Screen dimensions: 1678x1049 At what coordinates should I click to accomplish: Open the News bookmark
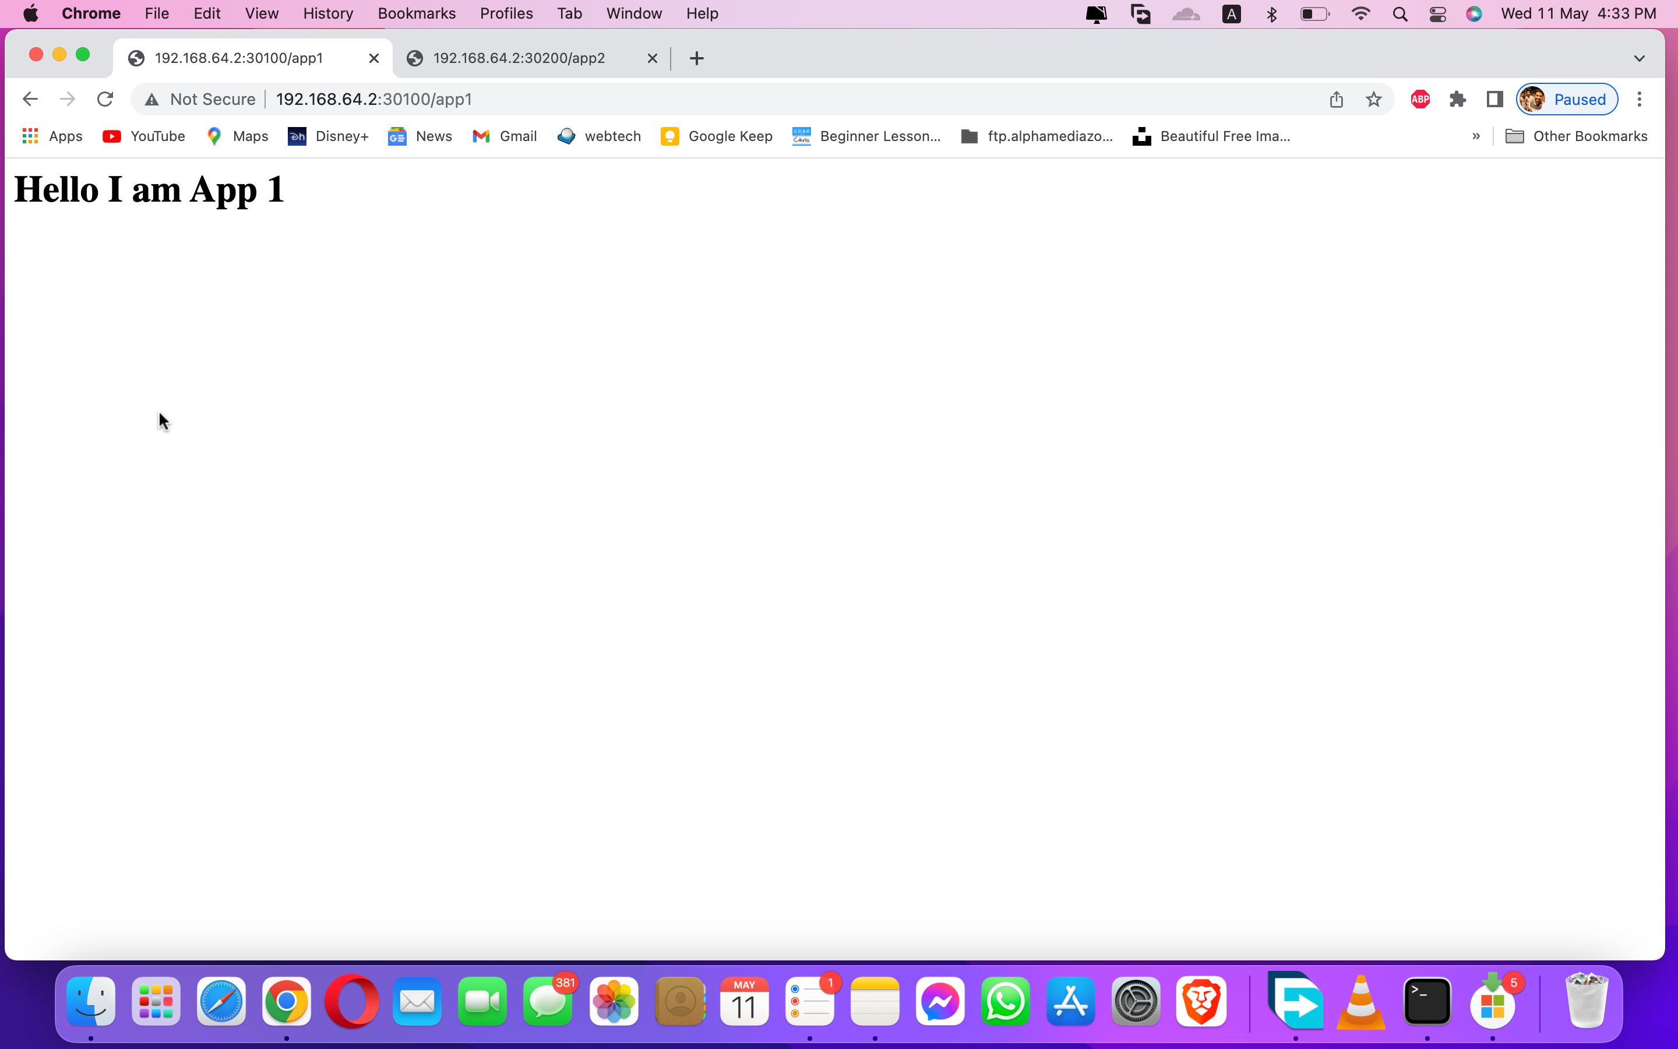(420, 137)
